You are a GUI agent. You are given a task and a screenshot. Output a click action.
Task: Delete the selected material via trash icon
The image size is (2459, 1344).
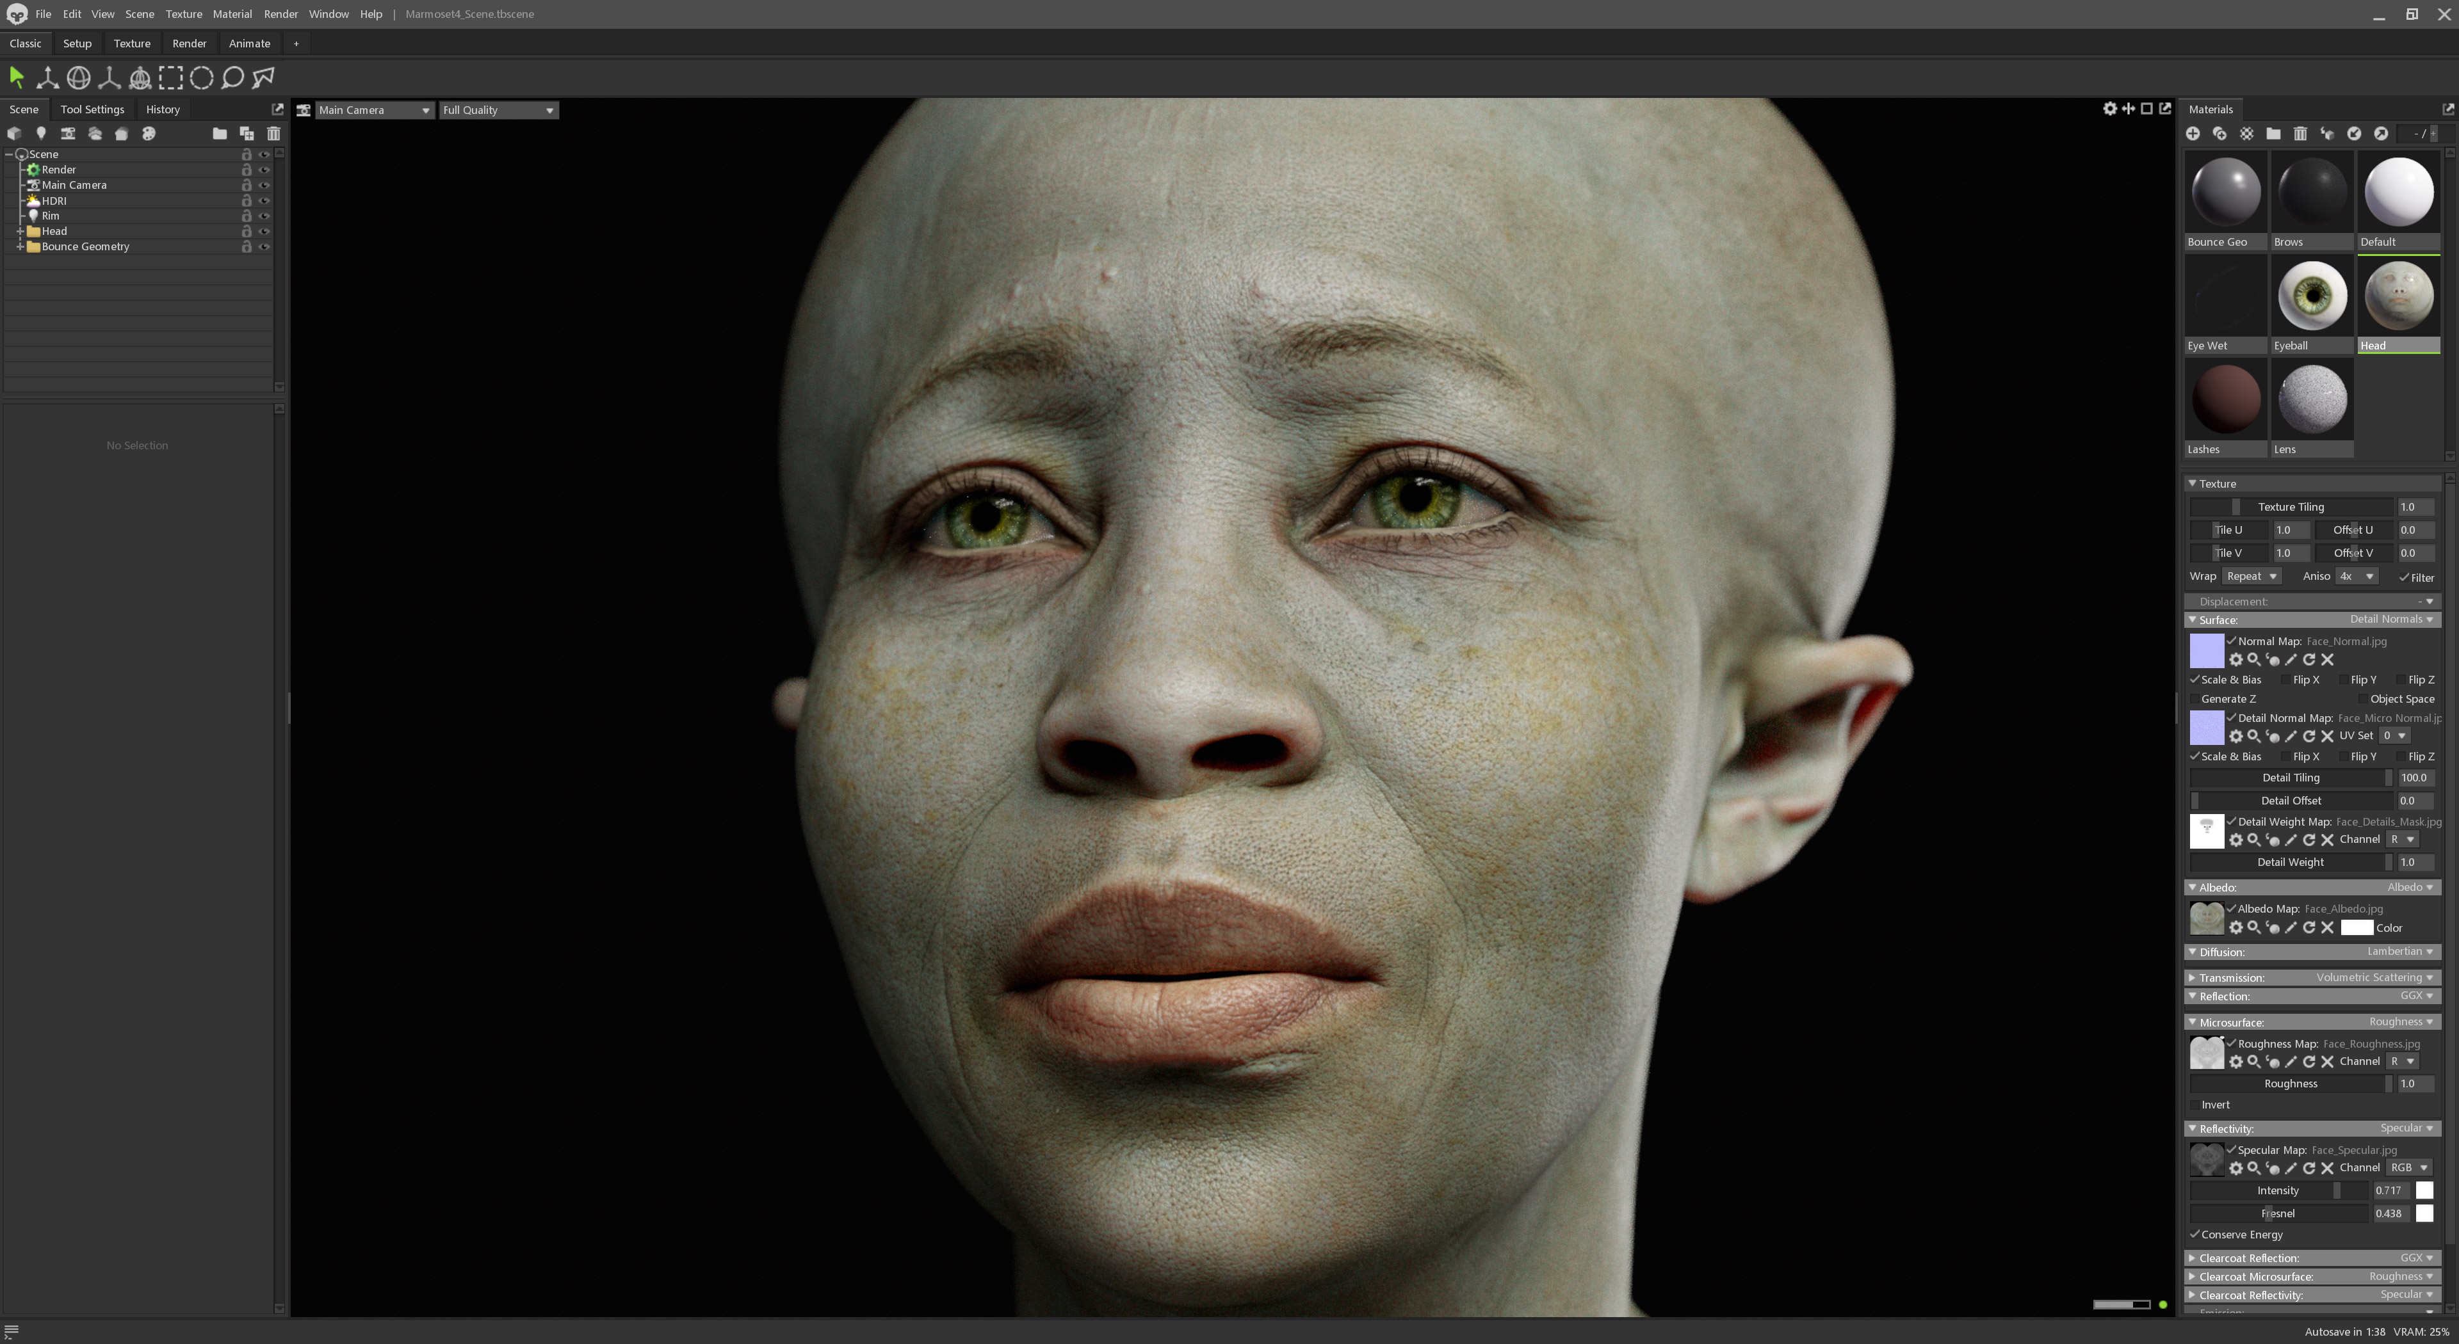tap(2301, 134)
